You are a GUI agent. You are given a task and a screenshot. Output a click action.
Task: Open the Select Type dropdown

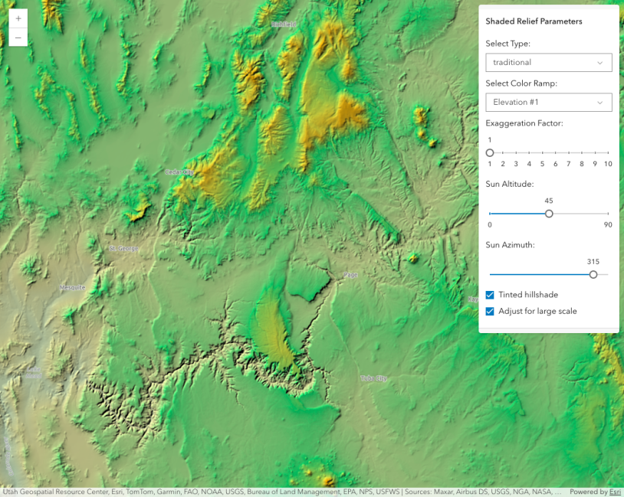click(548, 62)
